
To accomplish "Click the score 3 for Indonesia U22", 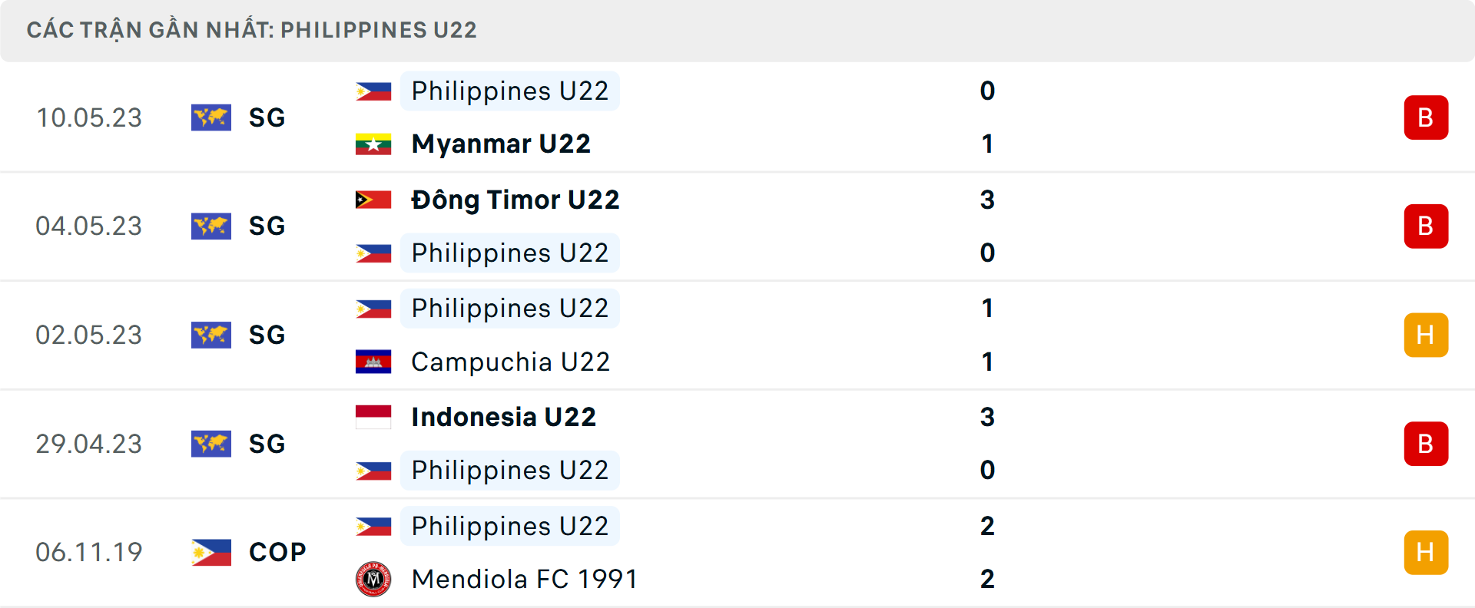I will [988, 417].
